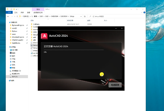Select the ODIS folder in file list

(35, 32)
